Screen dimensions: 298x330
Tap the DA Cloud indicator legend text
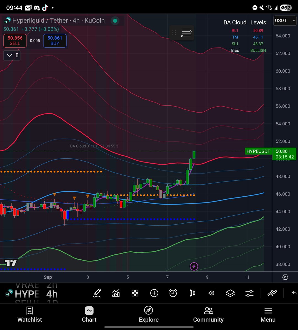94,146
